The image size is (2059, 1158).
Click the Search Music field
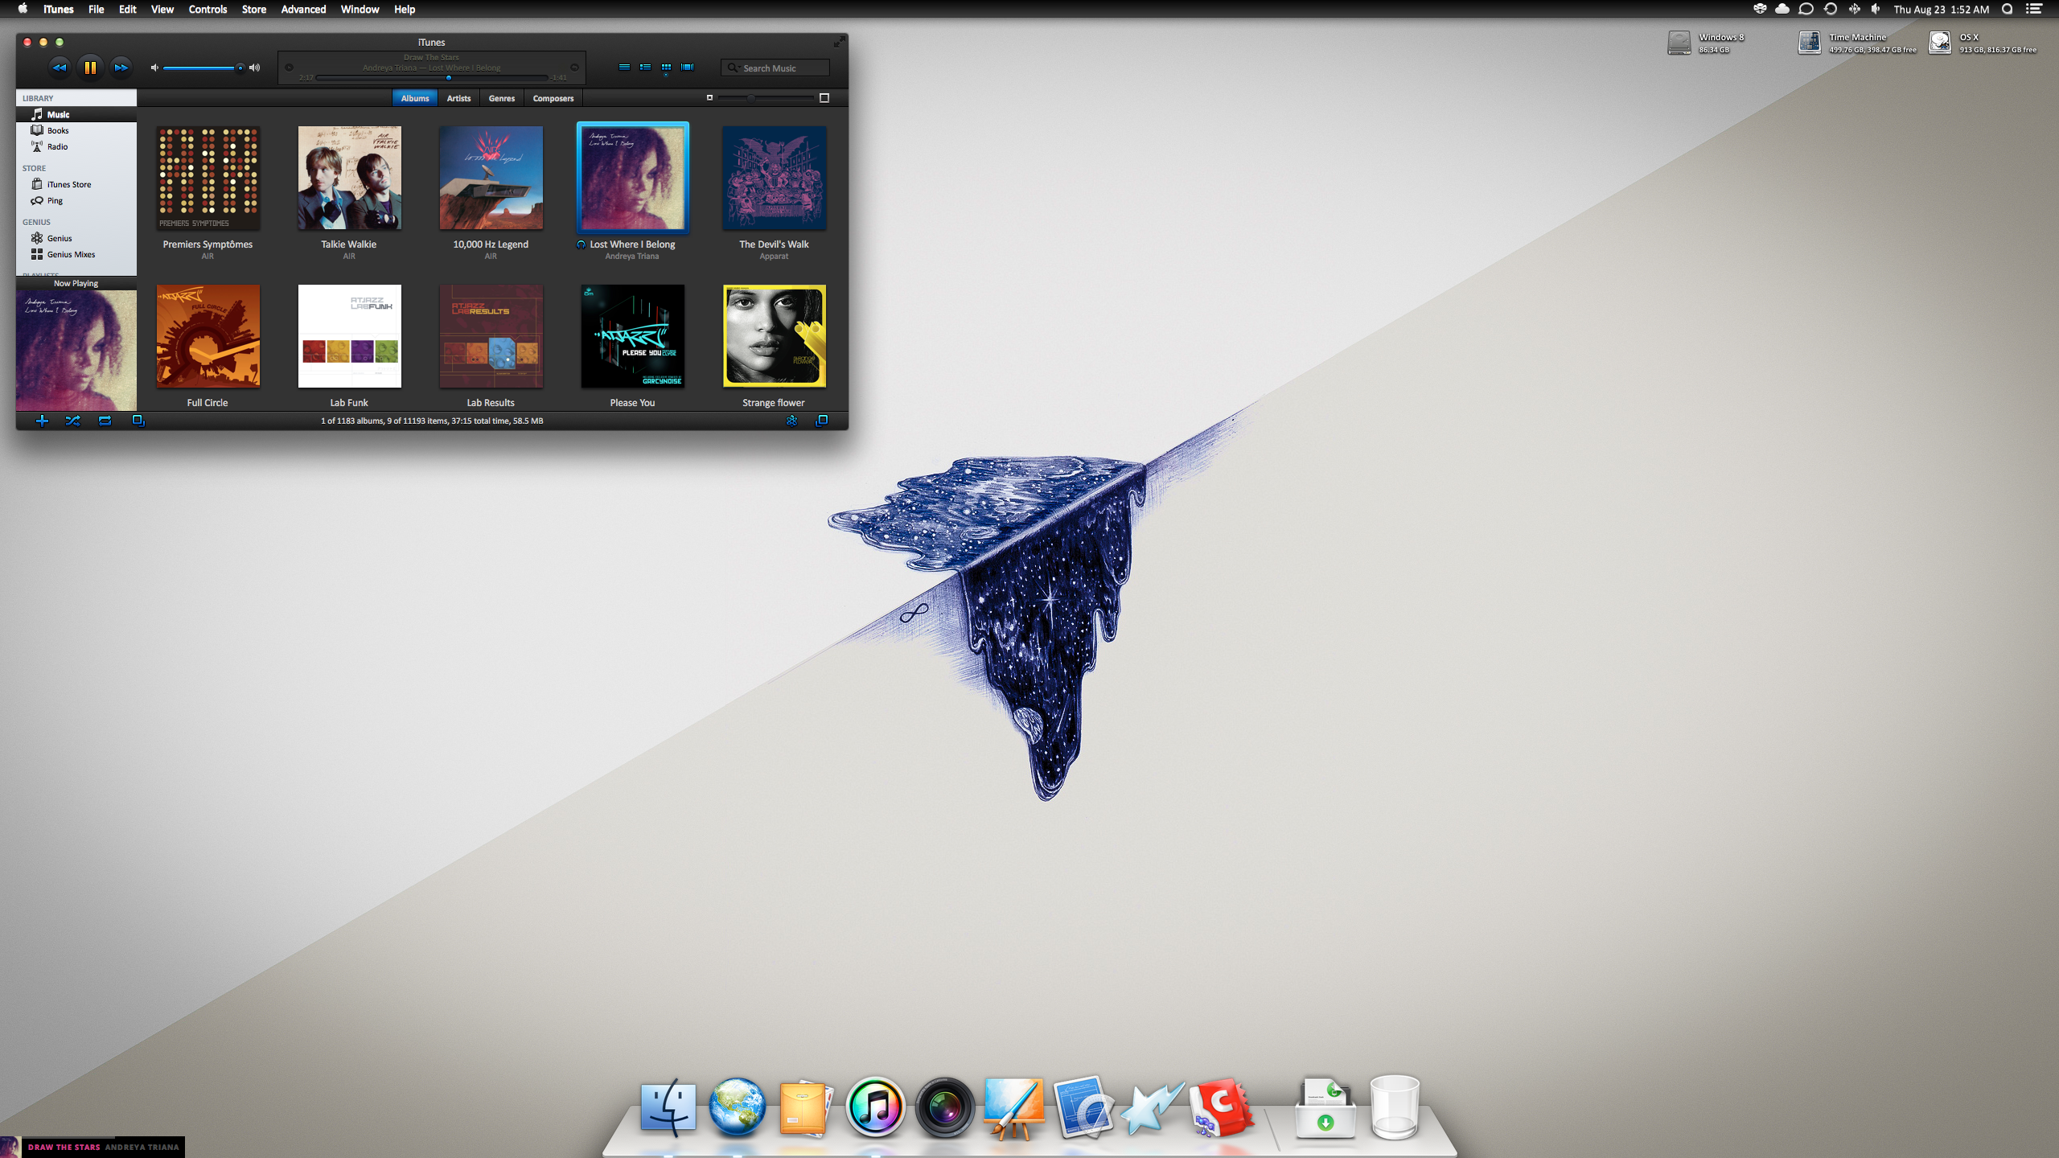click(775, 68)
